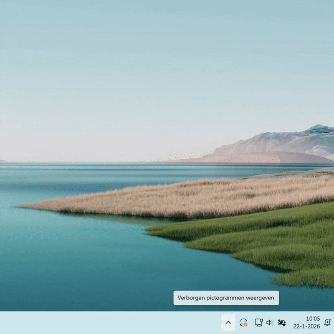Click the battery status icon
This screenshot has width=334, height=334.
click(x=282, y=322)
